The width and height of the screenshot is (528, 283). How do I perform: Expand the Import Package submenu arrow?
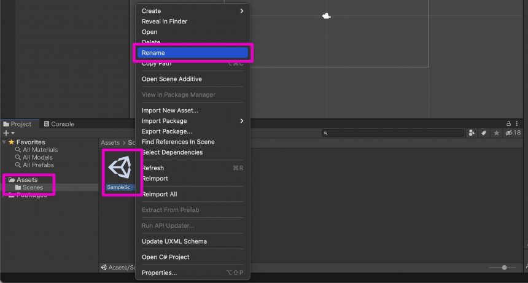click(x=242, y=121)
